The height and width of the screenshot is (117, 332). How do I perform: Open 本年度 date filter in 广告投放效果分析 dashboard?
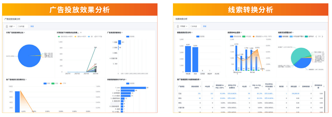click(22, 26)
